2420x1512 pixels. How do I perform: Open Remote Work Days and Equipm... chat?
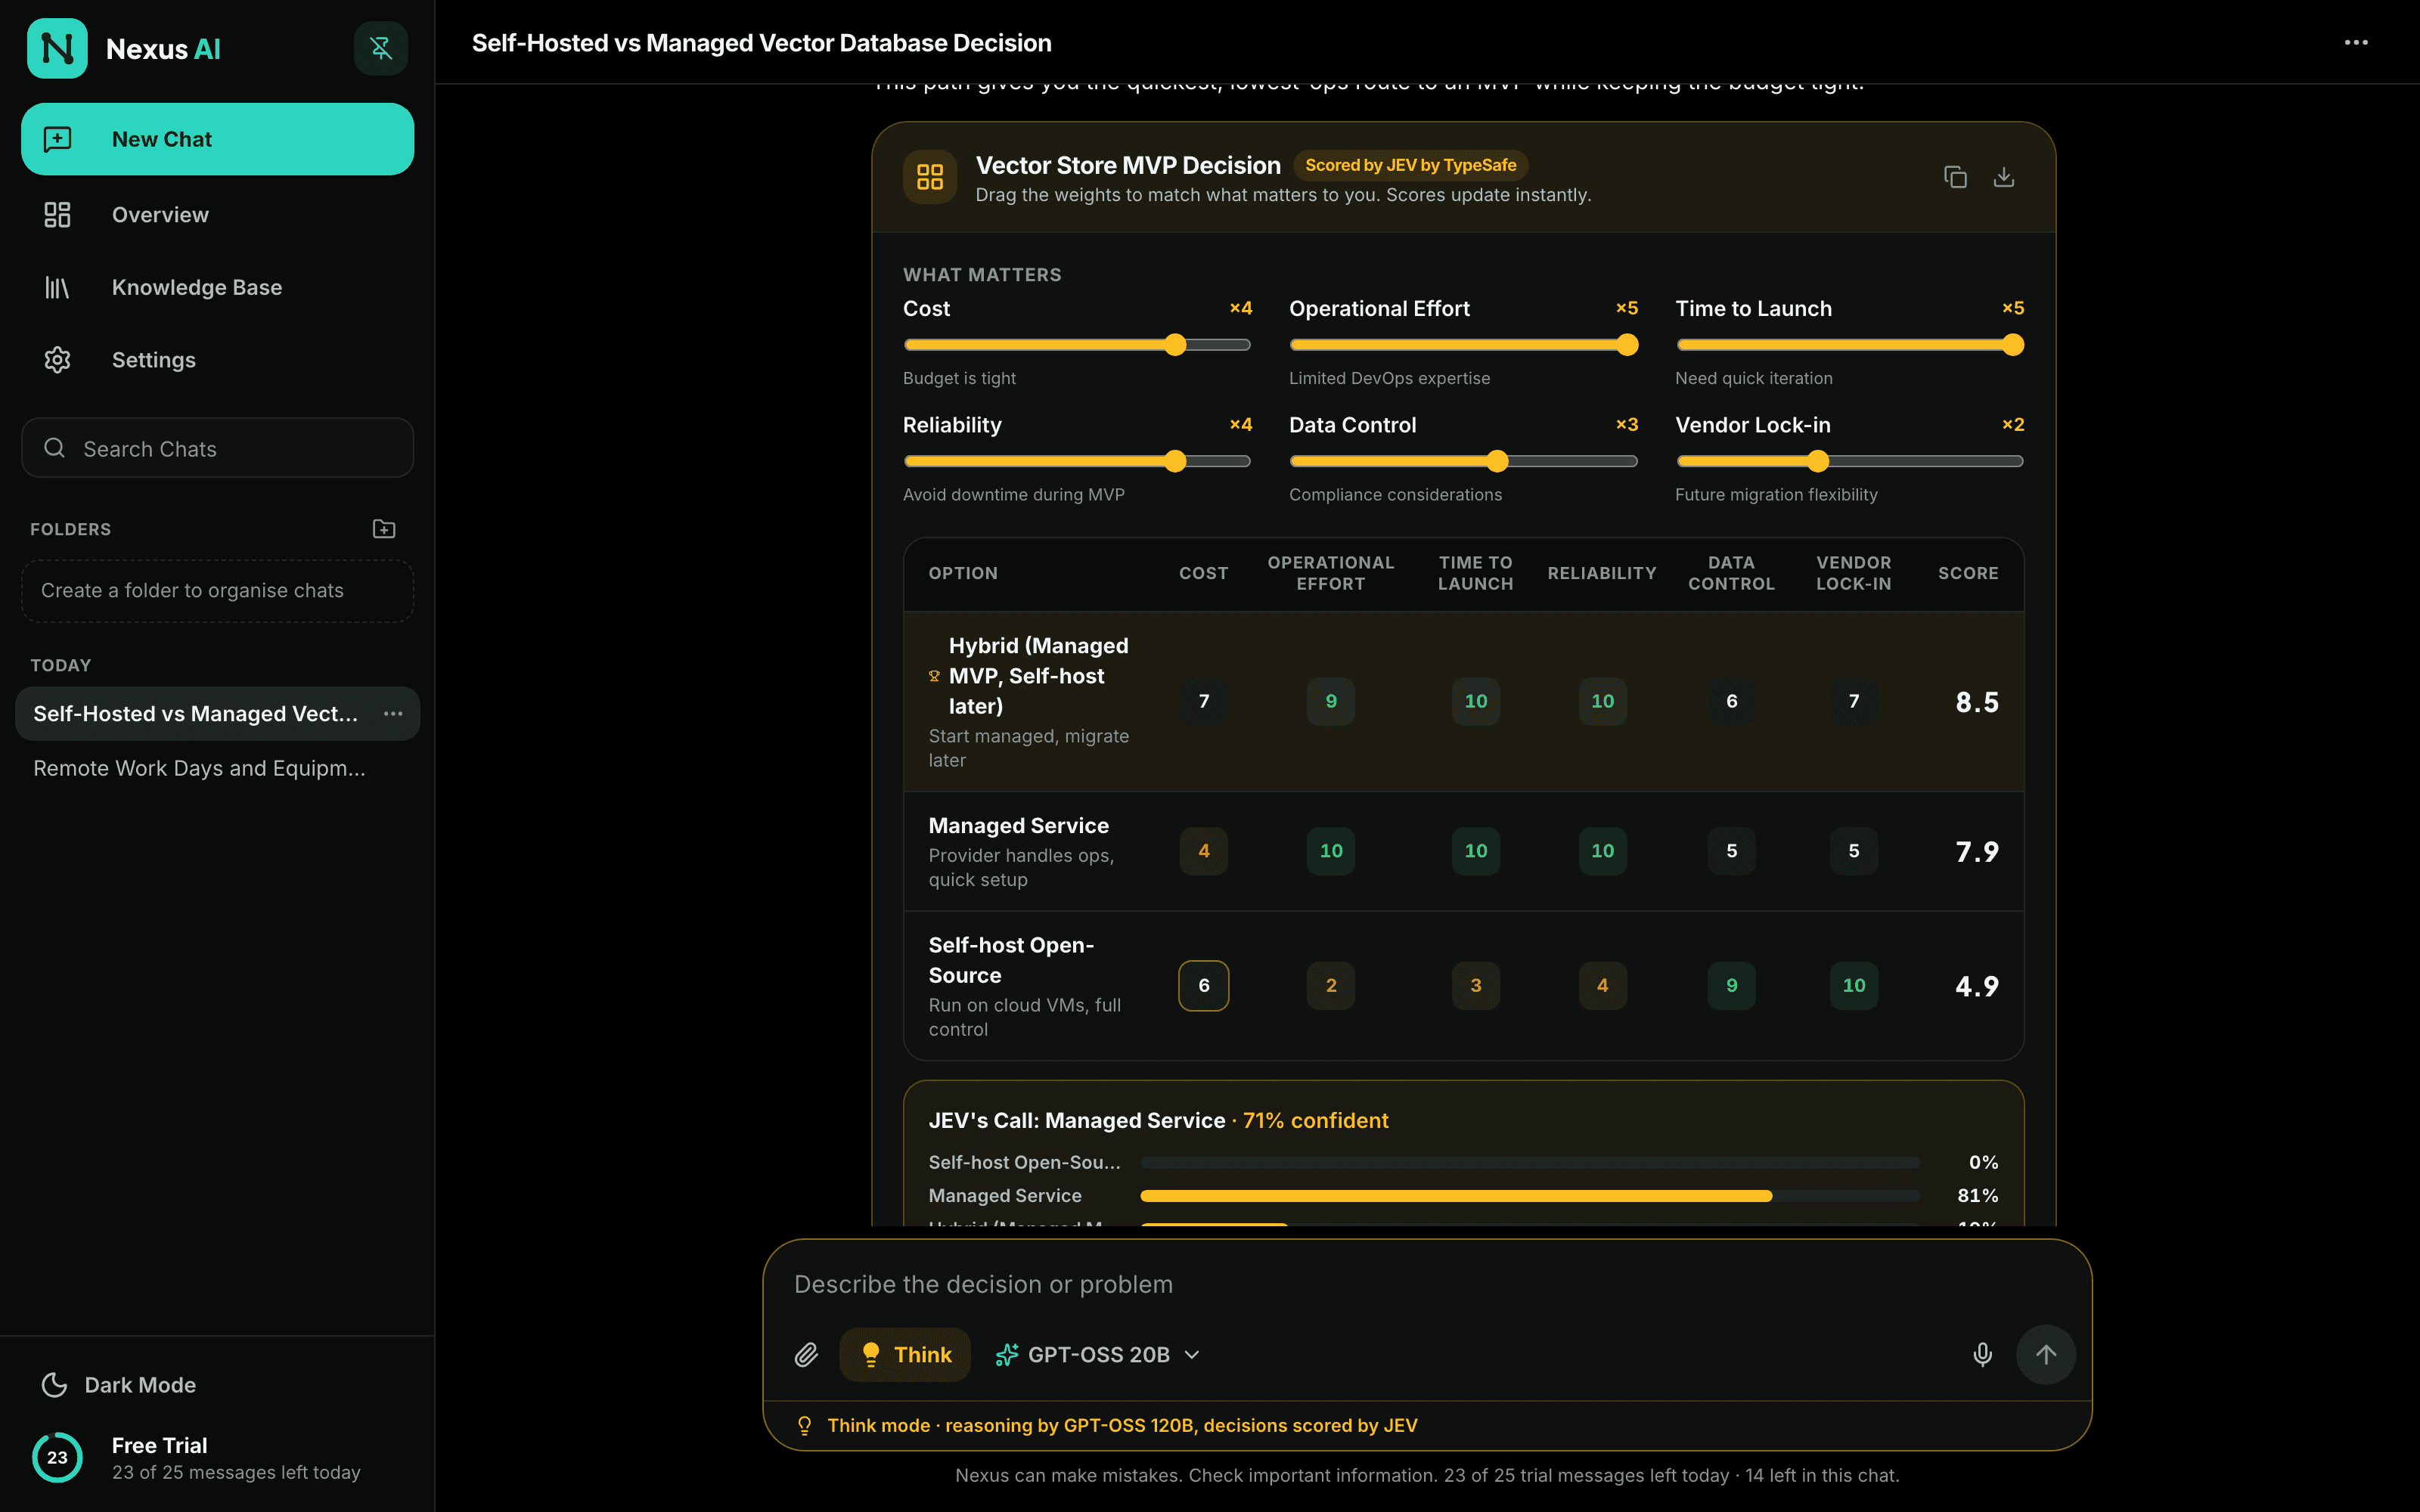218,768
